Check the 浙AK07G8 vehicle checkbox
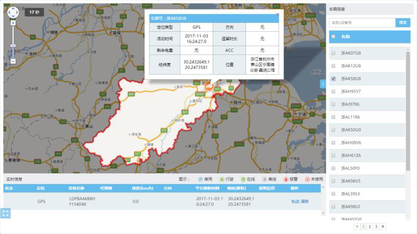 point(334,53)
